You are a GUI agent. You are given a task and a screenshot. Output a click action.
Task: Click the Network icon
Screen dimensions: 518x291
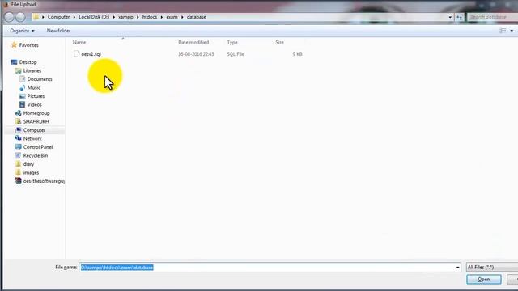18,138
